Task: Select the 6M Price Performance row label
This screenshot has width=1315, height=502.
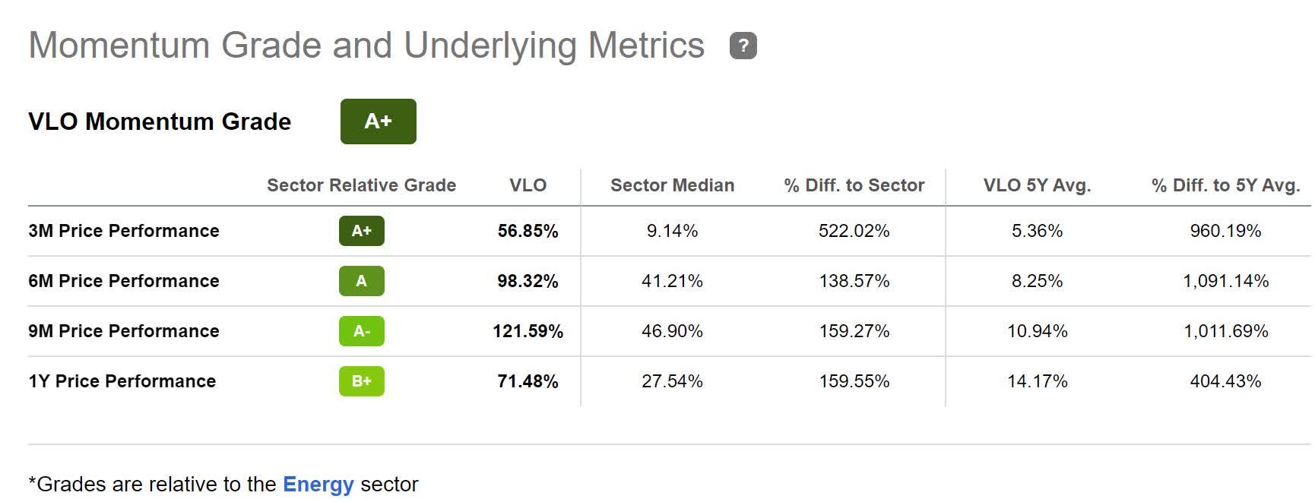Action: [124, 281]
